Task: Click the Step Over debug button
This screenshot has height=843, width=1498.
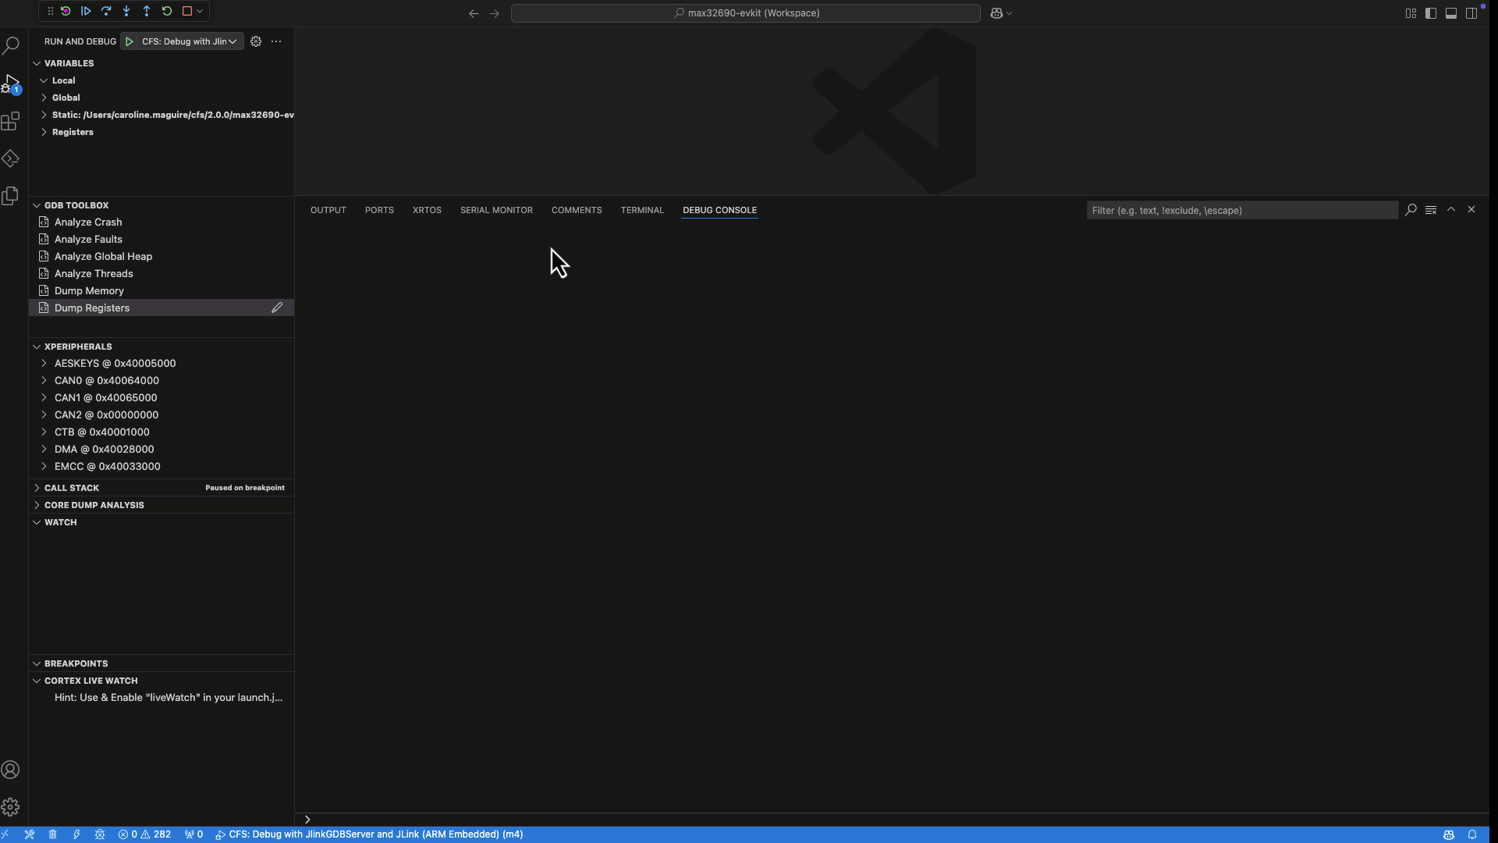Action: pos(106,12)
